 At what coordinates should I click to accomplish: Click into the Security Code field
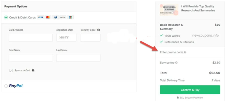tap(90, 38)
